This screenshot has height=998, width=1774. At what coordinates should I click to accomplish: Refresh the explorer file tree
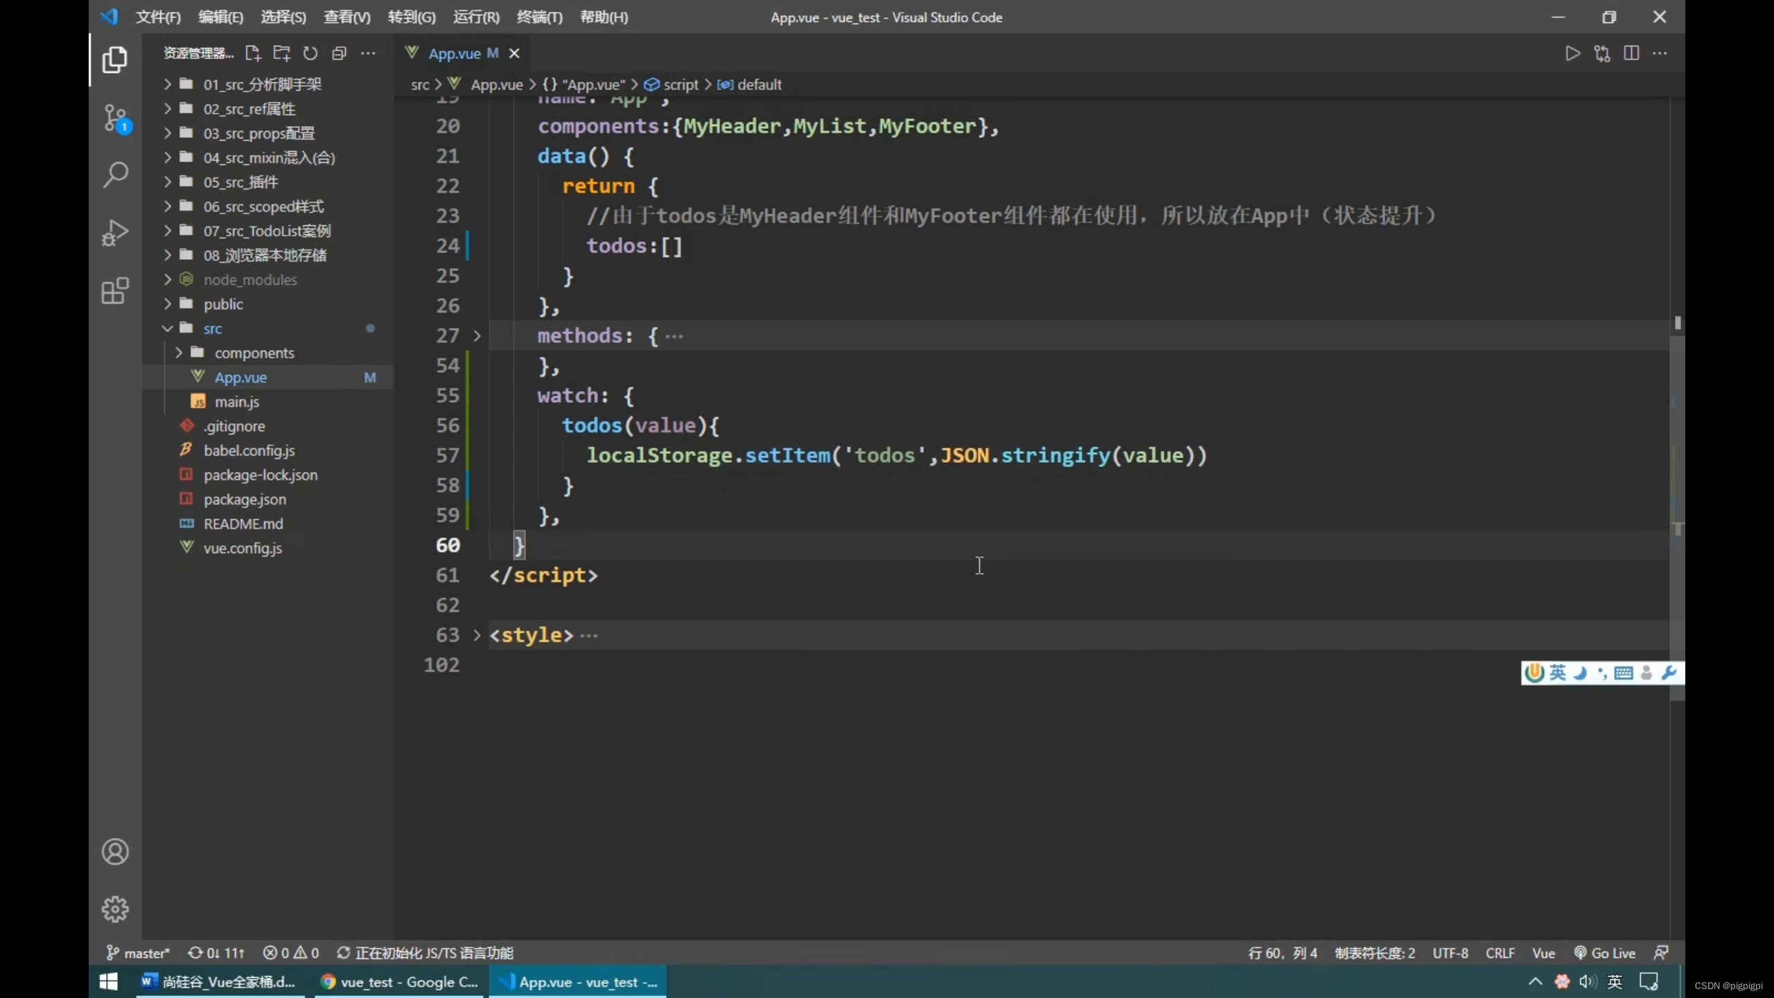click(310, 53)
